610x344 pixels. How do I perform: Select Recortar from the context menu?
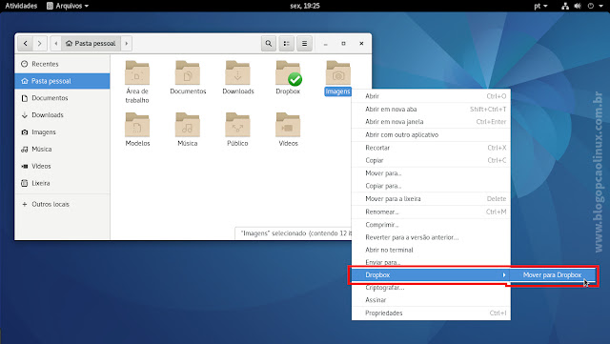[x=431, y=148]
